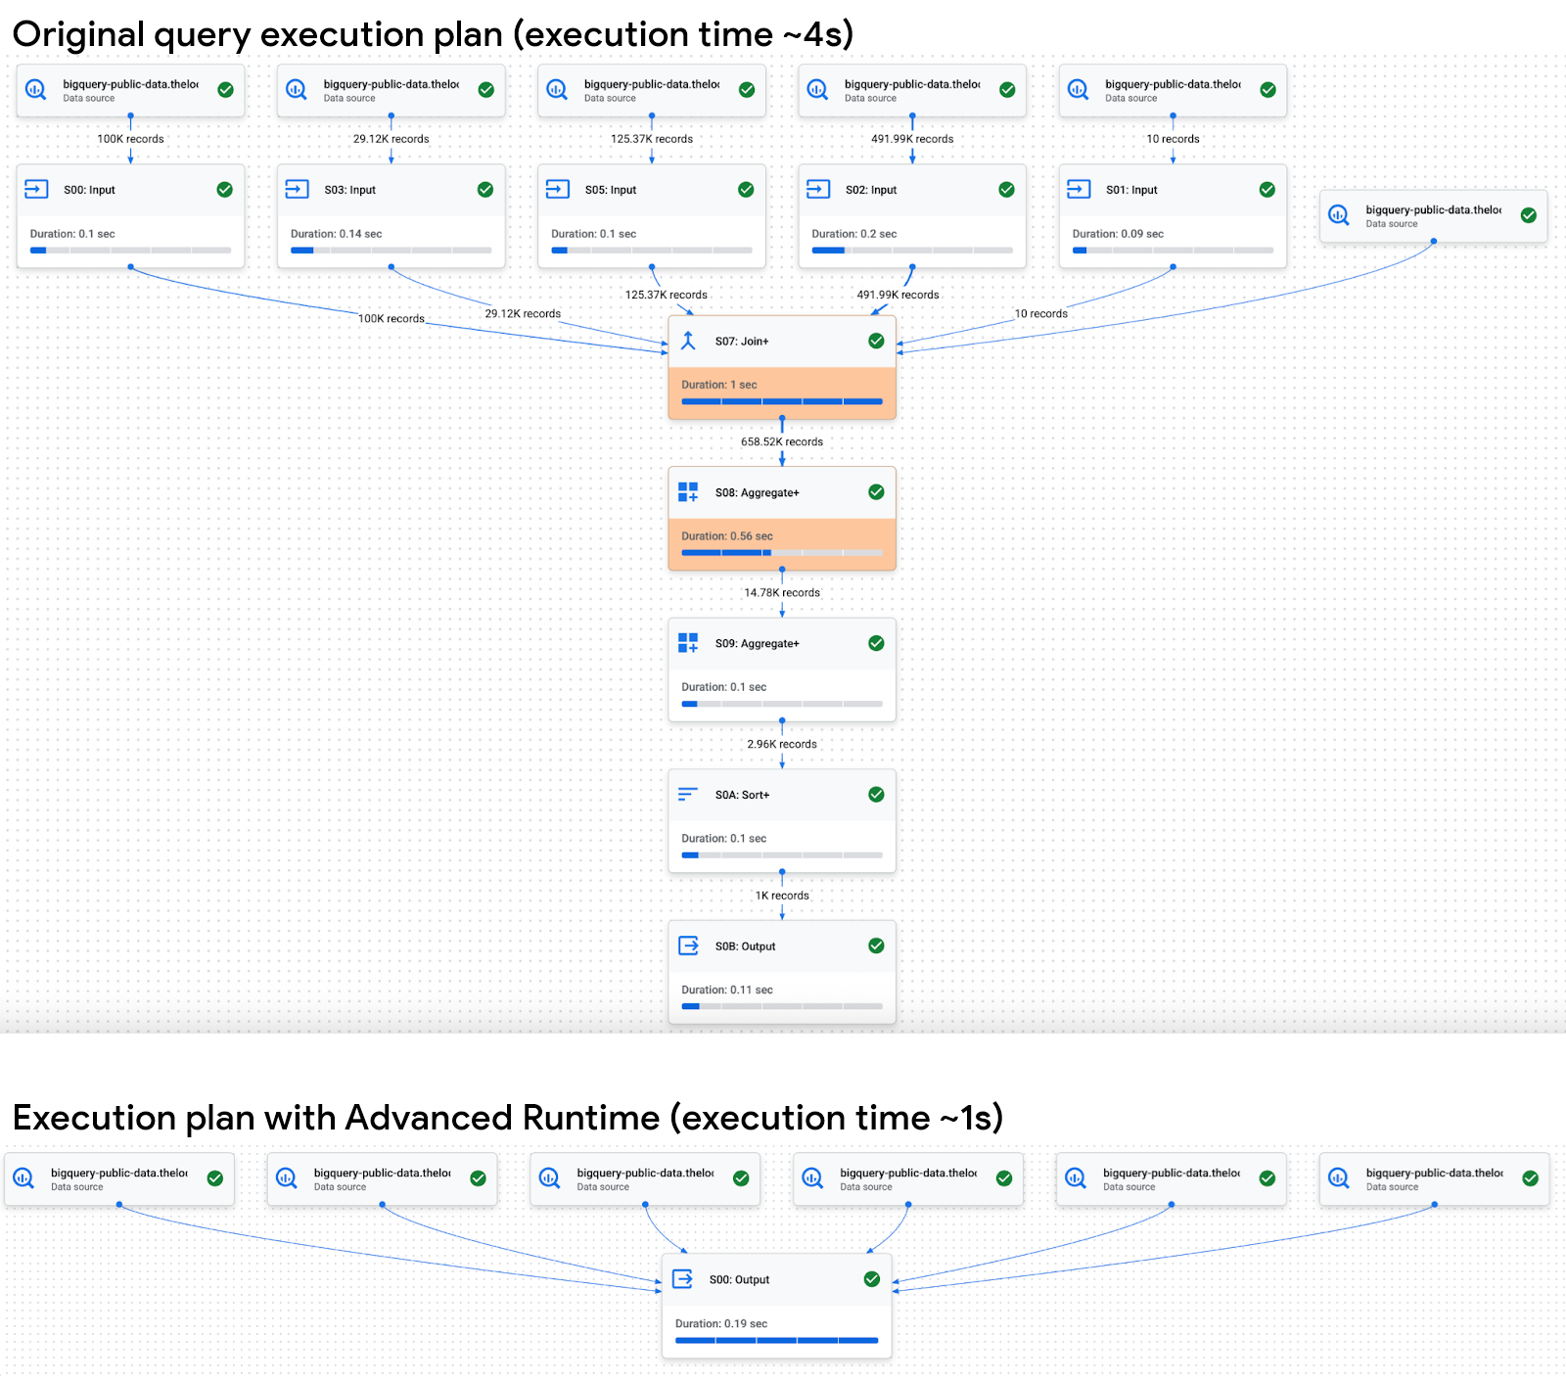This screenshot has height=1382, width=1566.
Task: Click the aggregate icon on S09: Aggregate+ stage
Action: 688,643
